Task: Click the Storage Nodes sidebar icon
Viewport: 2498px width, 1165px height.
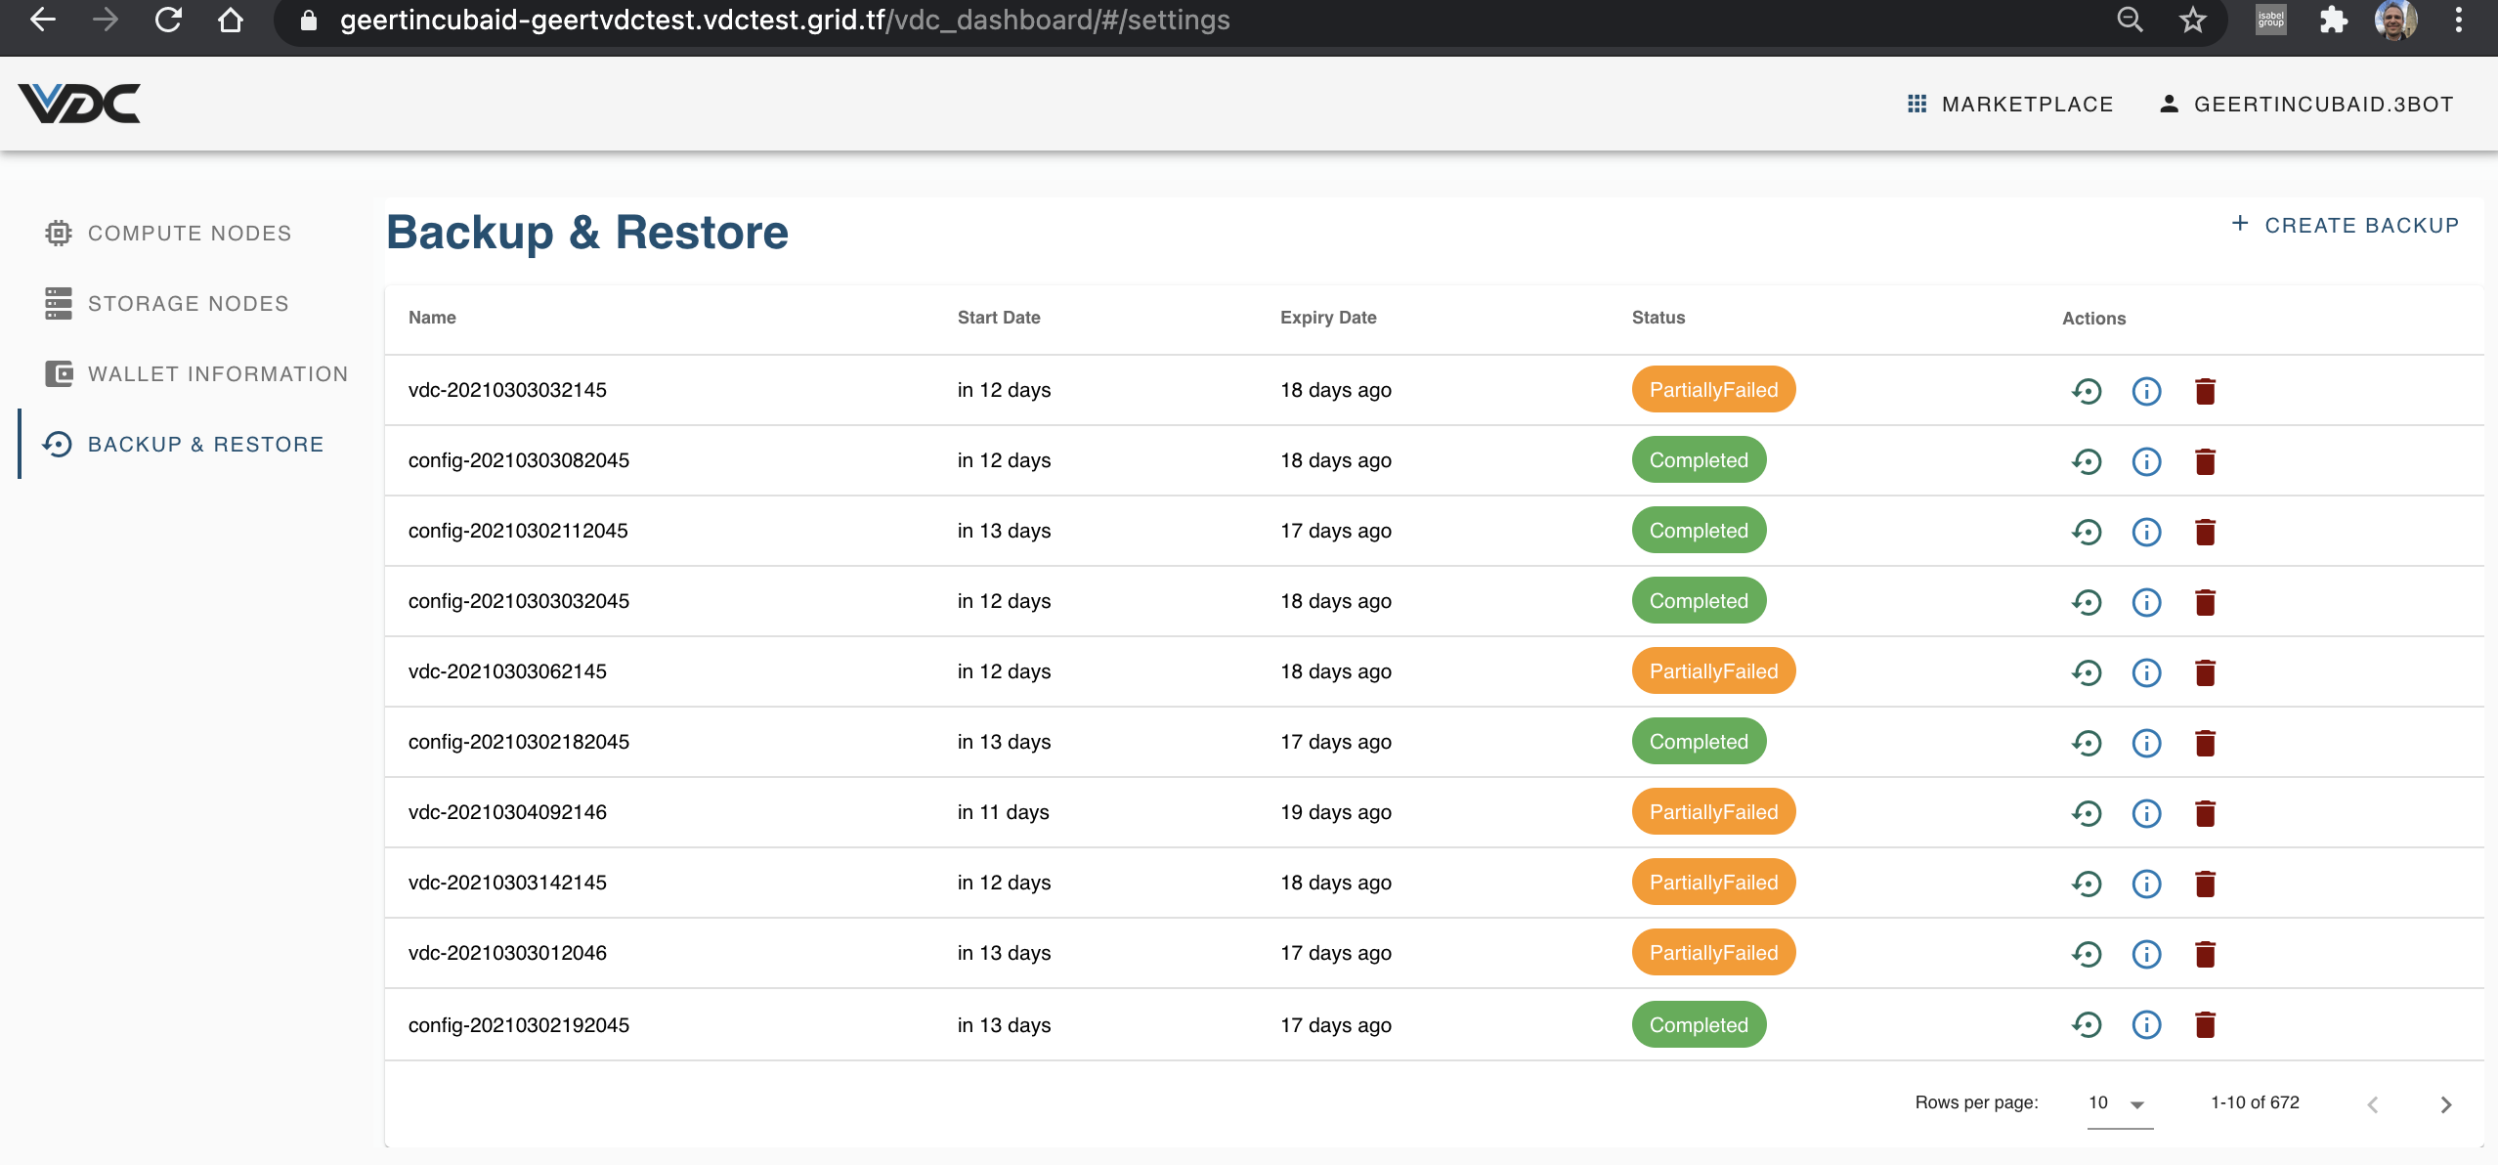Action: tap(59, 303)
